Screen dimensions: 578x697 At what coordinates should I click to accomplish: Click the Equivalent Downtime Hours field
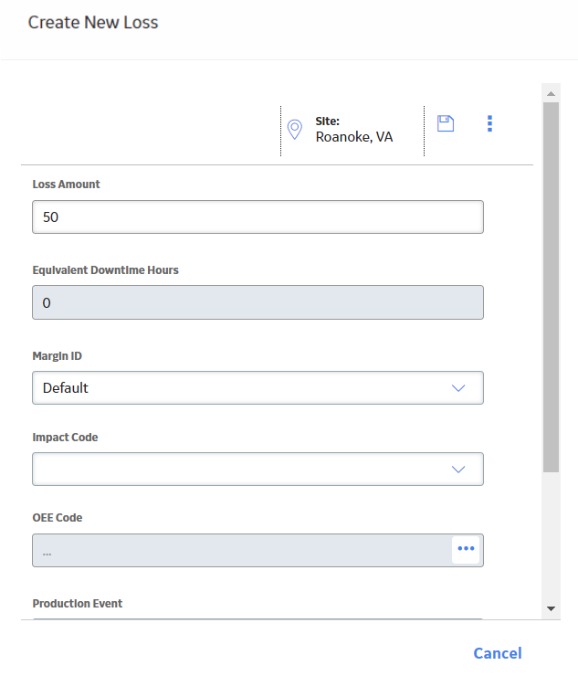pos(257,302)
